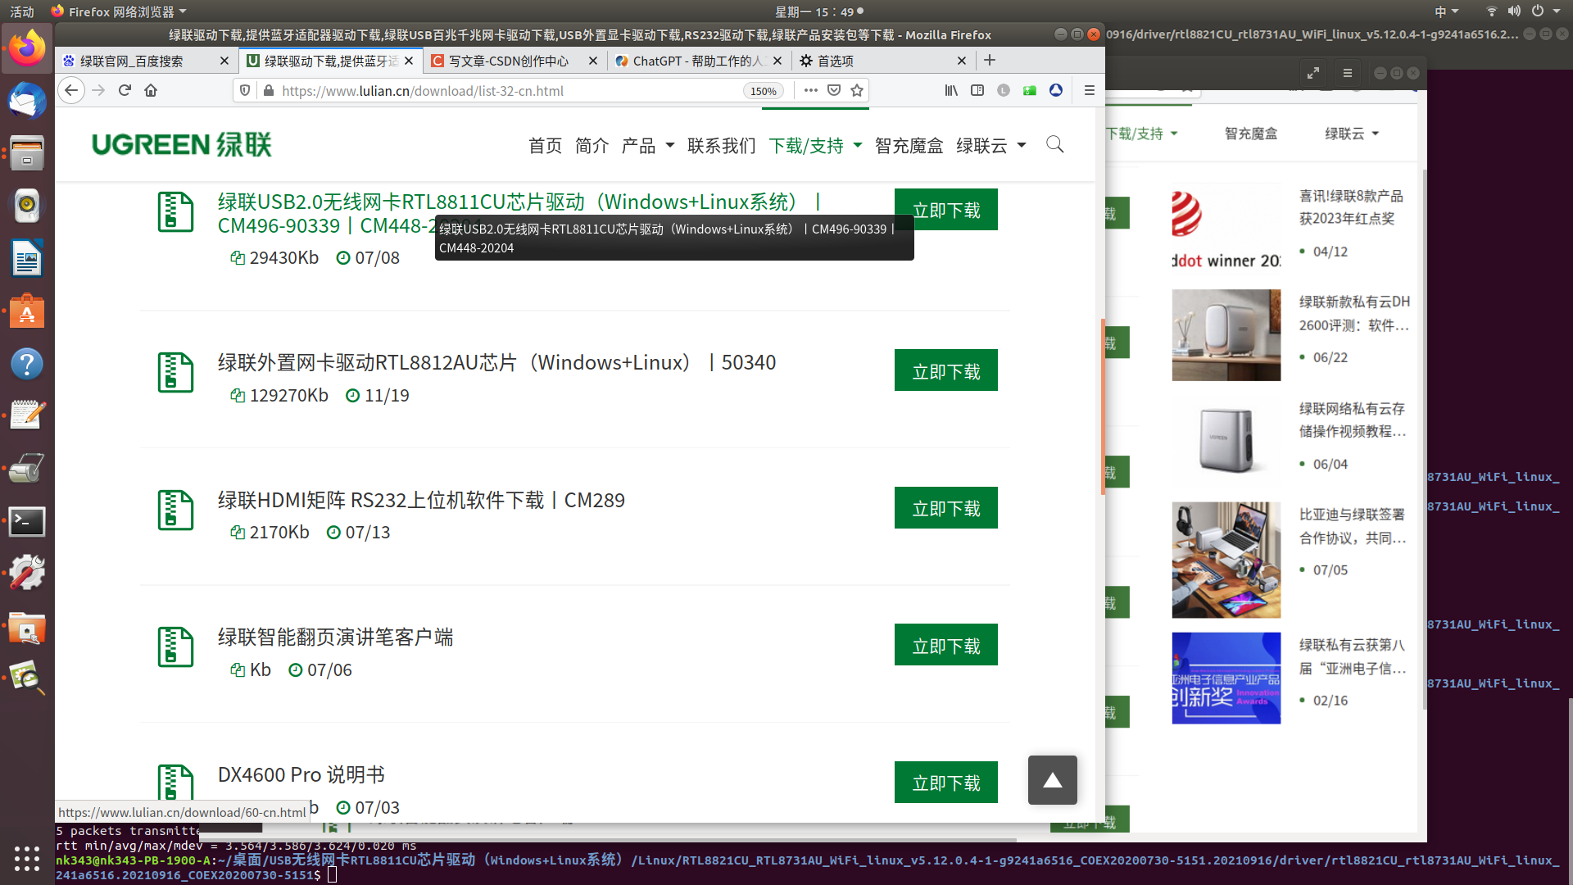Screen dimensions: 1573x885
Task: Launch Thunderbird from the dock
Action: 27,102
